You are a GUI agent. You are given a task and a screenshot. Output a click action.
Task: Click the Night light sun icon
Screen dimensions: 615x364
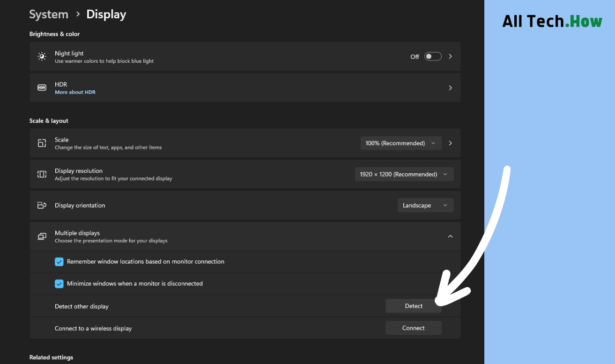tap(42, 57)
